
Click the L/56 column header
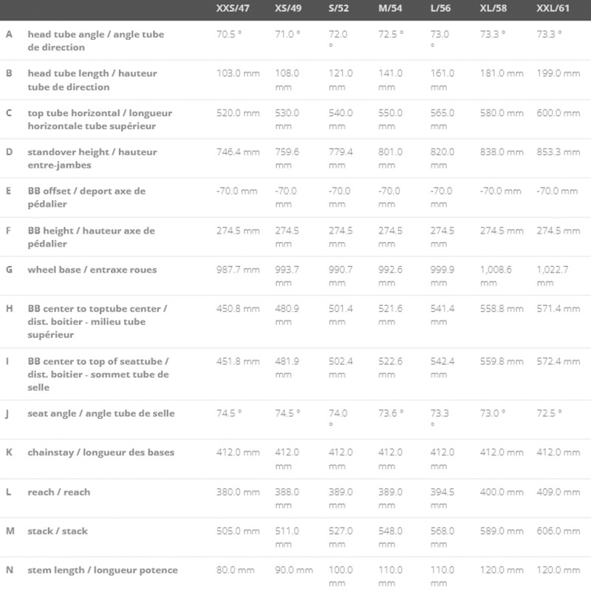tap(440, 8)
